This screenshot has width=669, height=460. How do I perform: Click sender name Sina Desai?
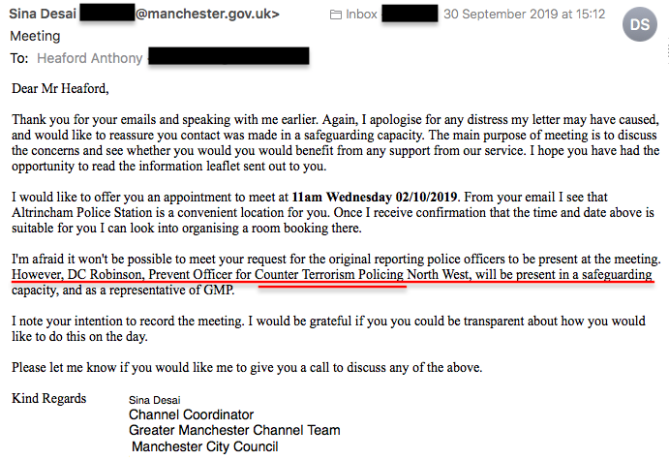tap(43, 14)
